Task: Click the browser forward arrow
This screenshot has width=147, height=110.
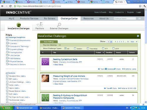Action: tap(6, 6)
